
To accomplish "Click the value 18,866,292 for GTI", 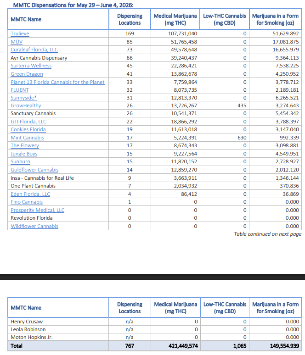I will [x=184, y=122].
